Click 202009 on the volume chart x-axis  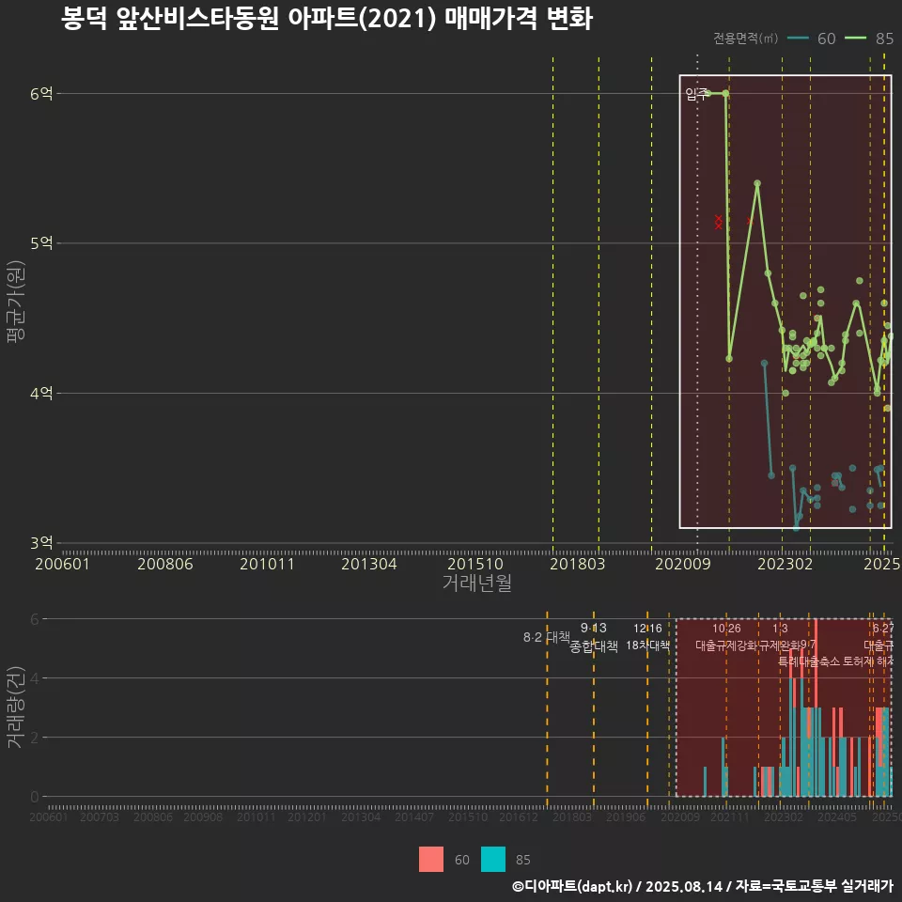[680, 816]
